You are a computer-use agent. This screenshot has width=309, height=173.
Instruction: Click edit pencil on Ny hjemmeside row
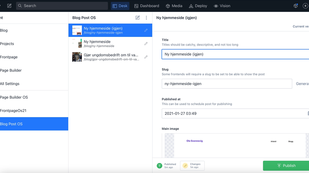pyautogui.click(x=146, y=44)
